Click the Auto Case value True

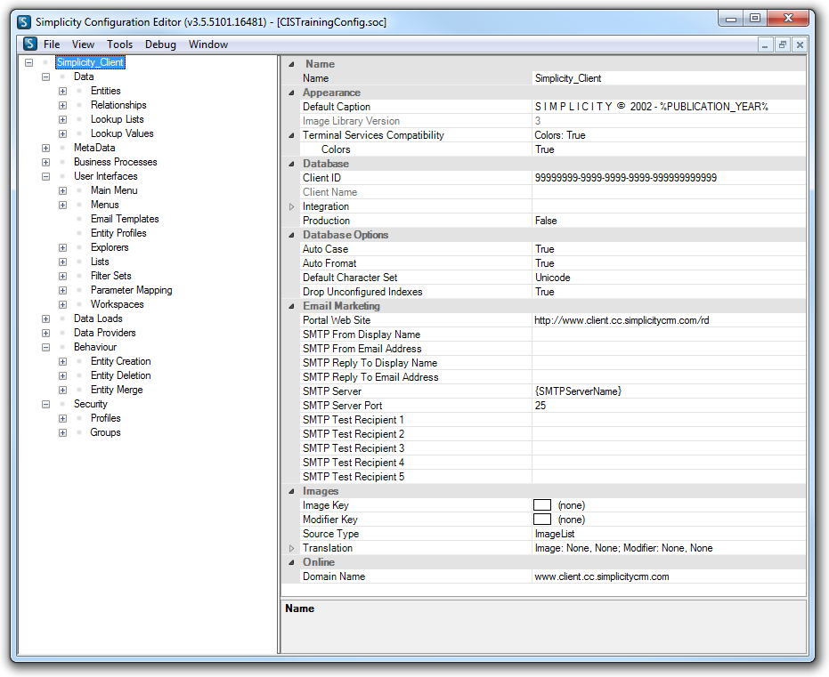[x=669, y=249]
